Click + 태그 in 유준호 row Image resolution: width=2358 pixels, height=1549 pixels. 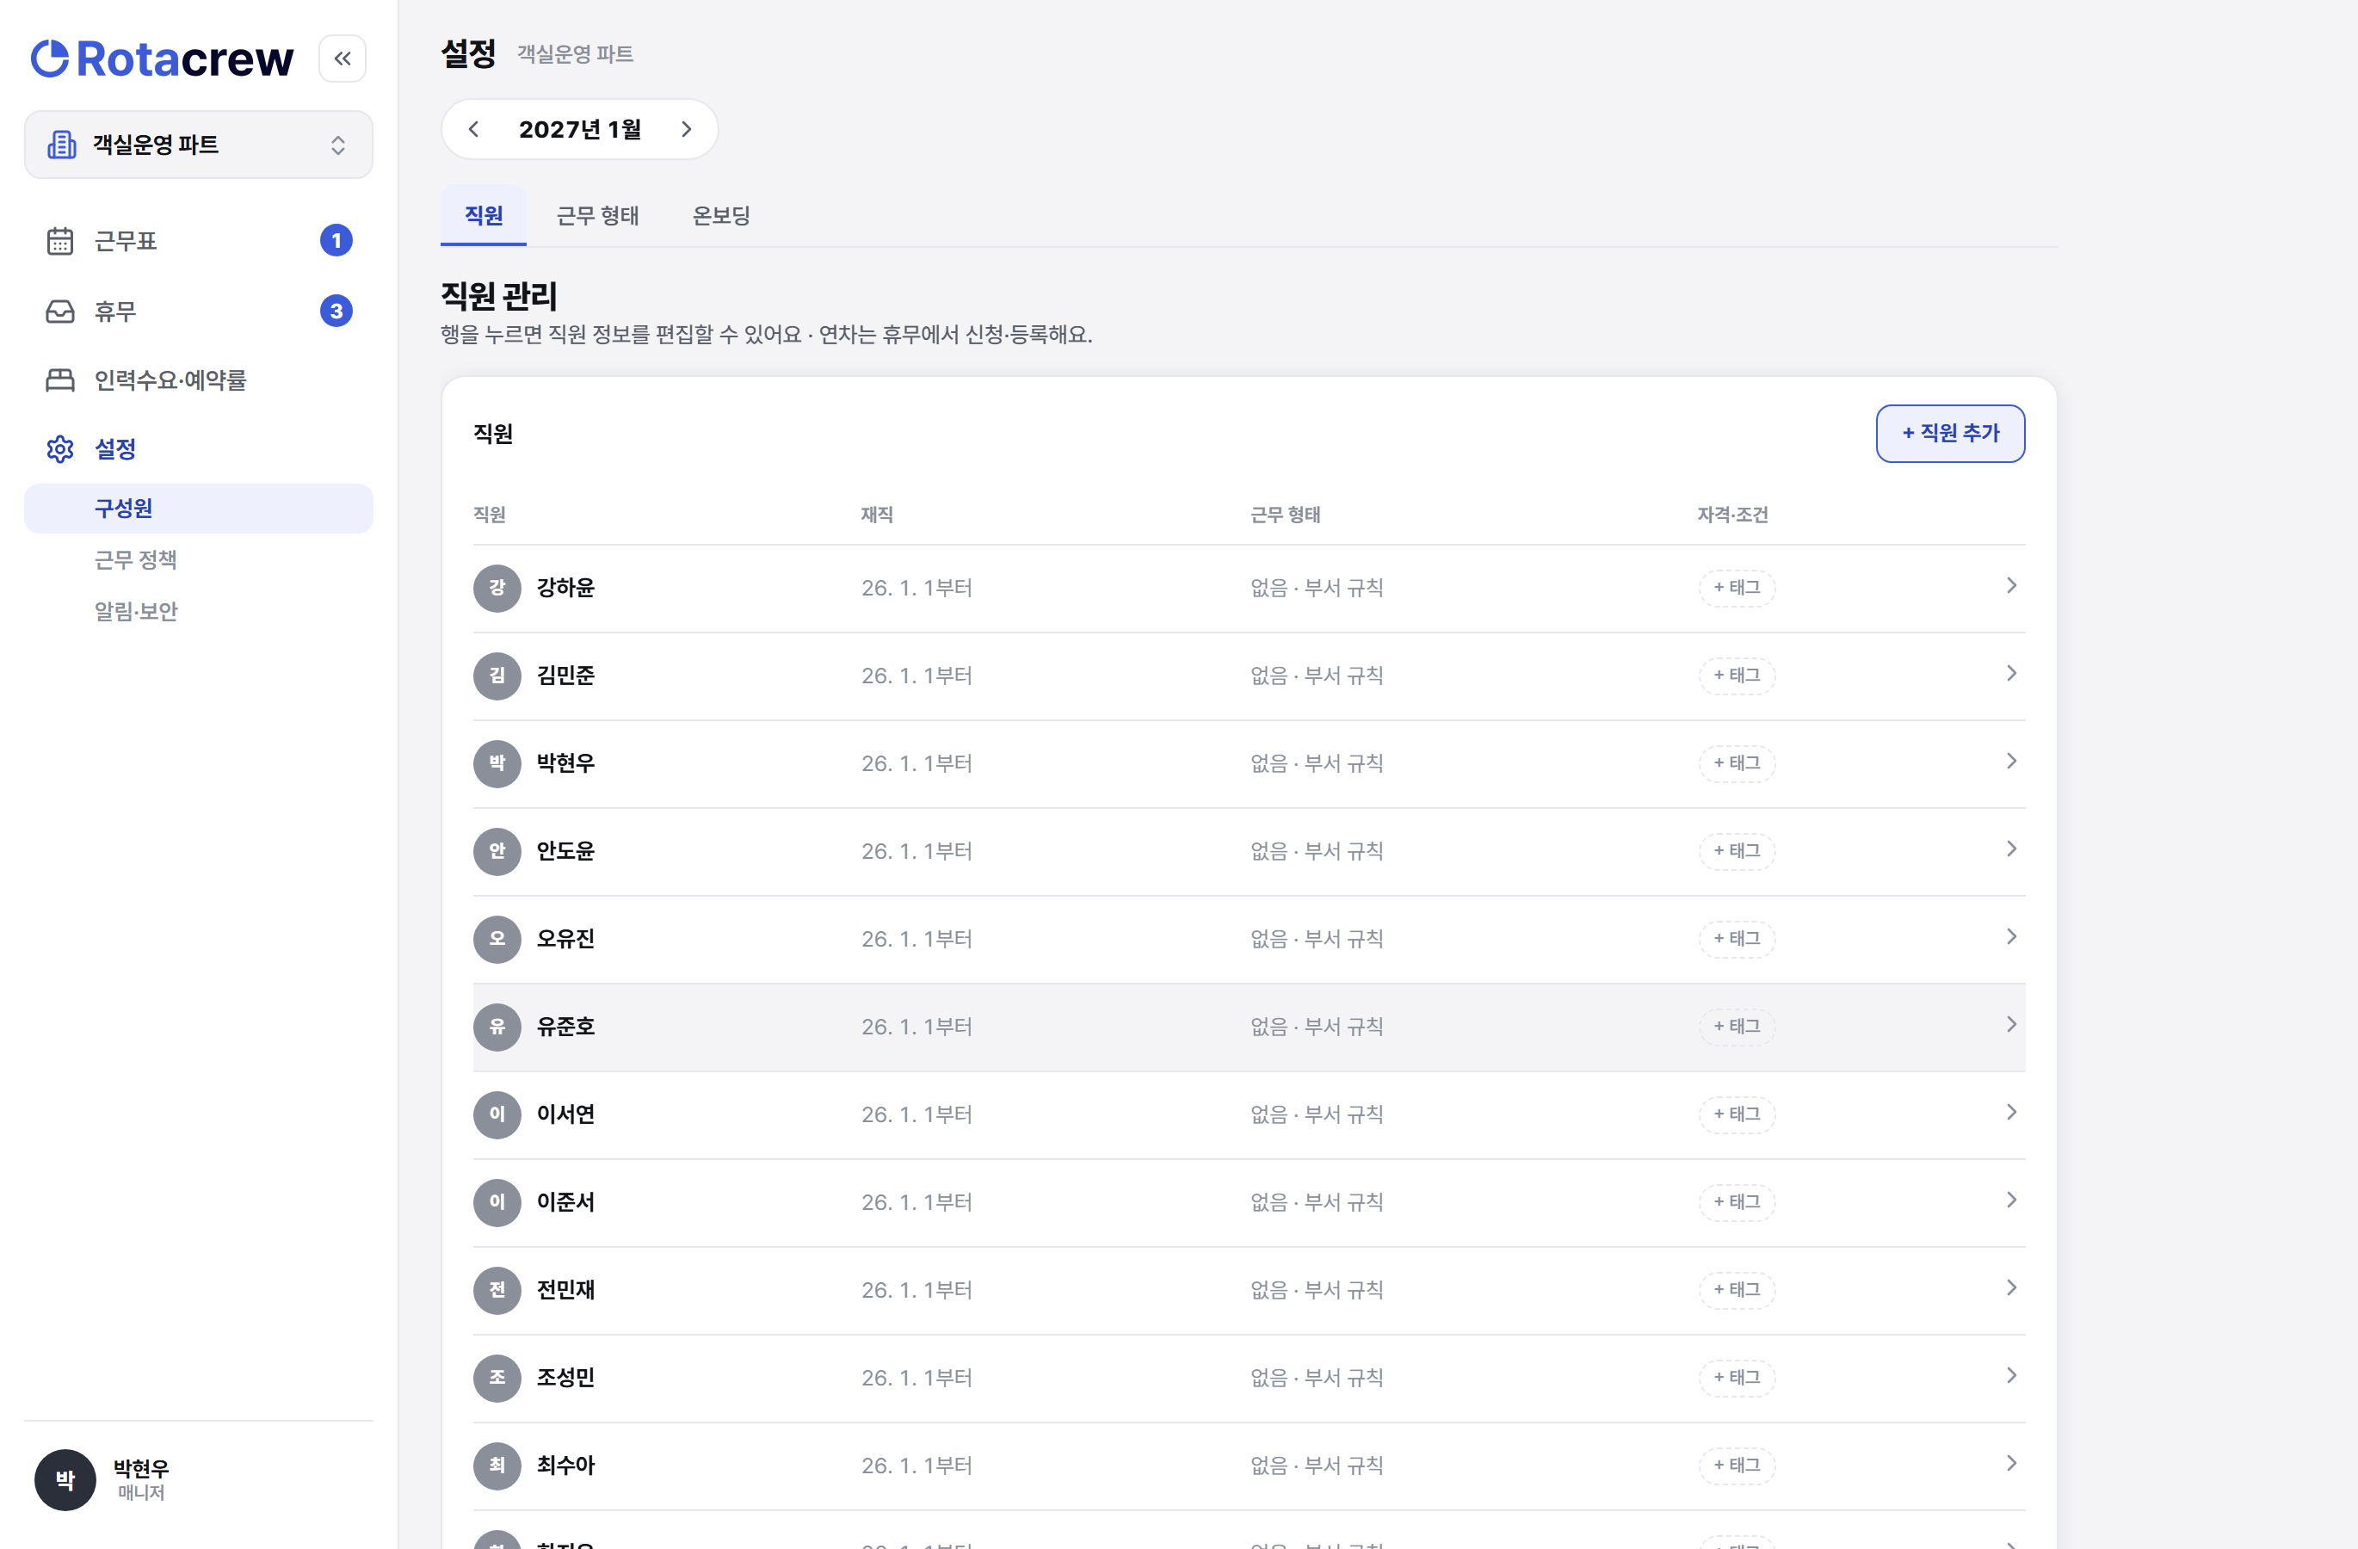(x=1736, y=1026)
